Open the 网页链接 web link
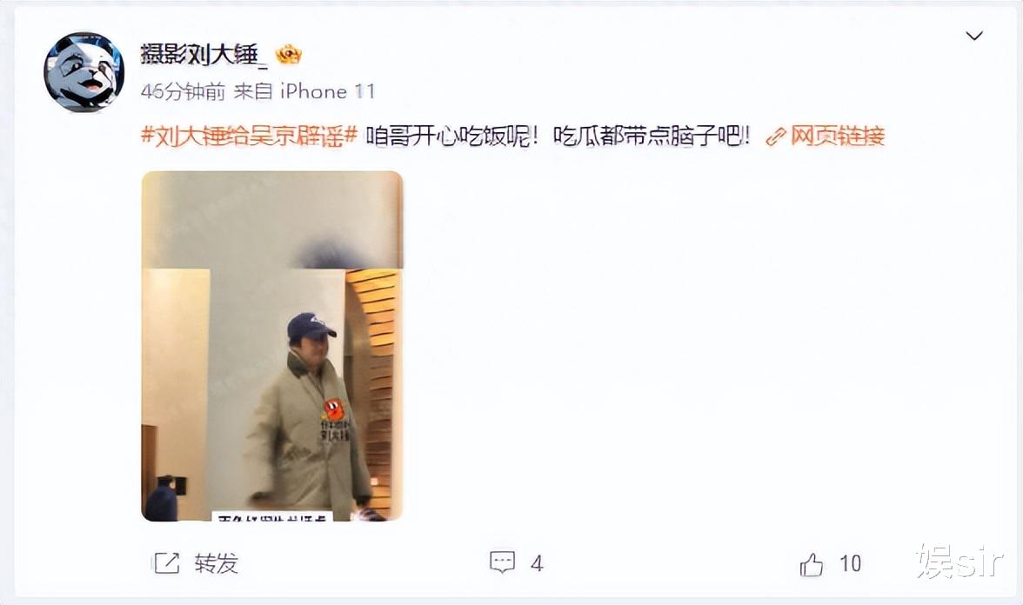1023x605 pixels. pos(837,136)
